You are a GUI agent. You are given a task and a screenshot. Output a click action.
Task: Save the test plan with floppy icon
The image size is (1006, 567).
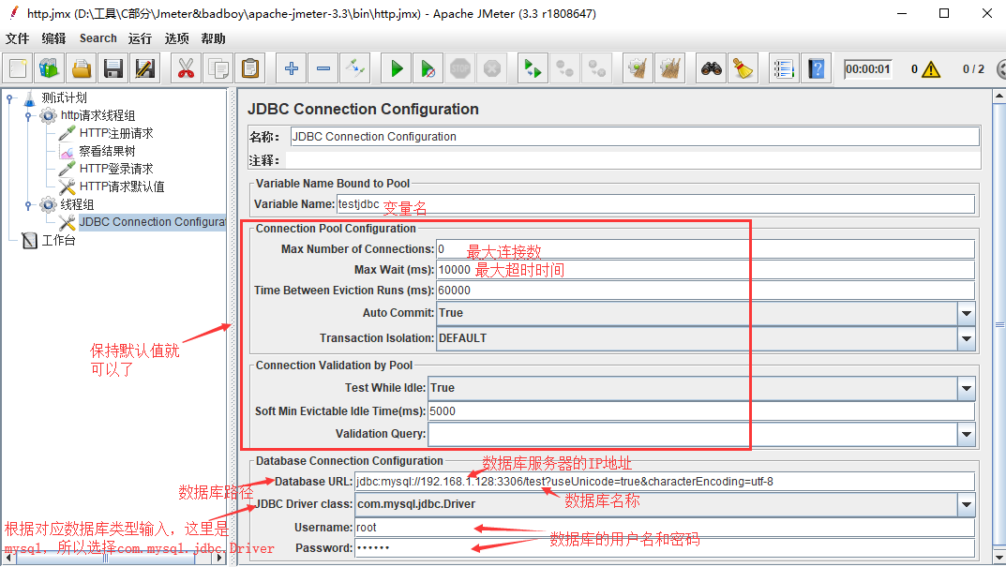(113, 68)
